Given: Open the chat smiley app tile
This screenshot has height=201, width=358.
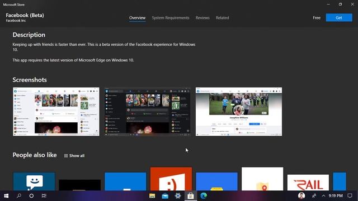Looking at the screenshot, I should pyautogui.click(x=34, y=181).
